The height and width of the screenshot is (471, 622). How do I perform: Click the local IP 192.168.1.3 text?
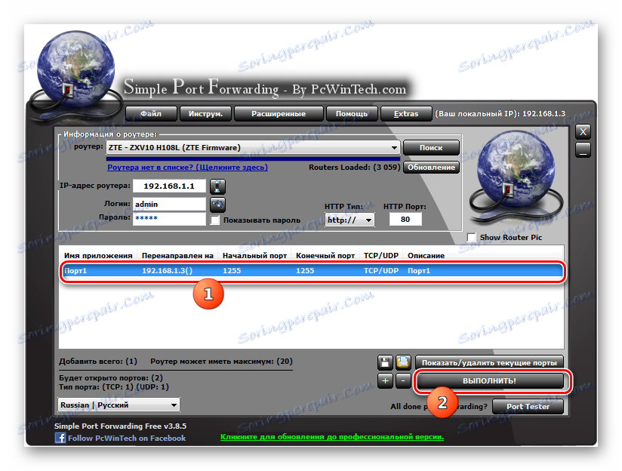543,113
